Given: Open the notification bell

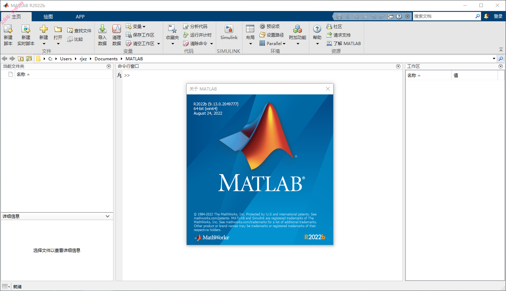Looking at the screenshot, I should pyautogui.click(x=486, y=16).
